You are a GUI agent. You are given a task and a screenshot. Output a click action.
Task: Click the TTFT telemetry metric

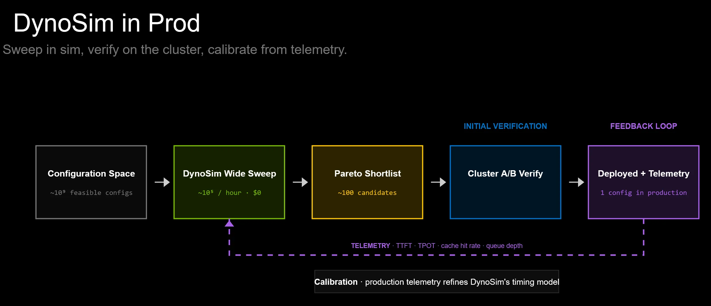tap(404, 246)
